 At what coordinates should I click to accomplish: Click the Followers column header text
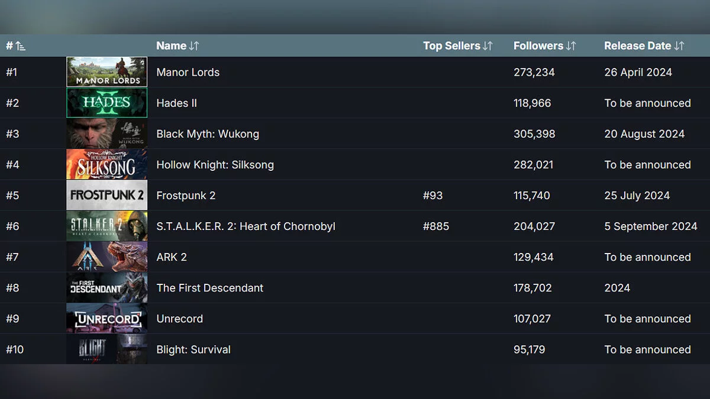pyautogui.click(x=538, y=46)
